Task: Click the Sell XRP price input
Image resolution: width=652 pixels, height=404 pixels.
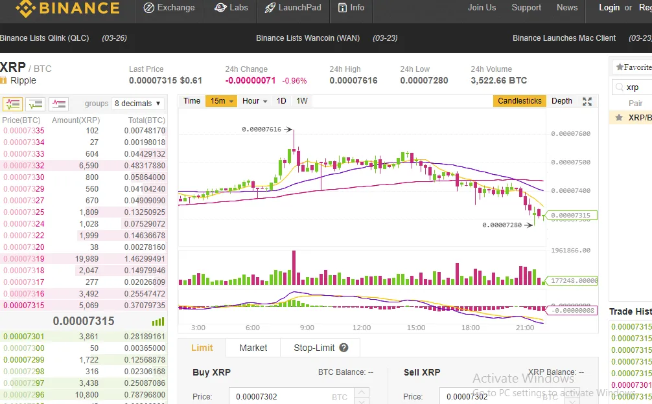Action: [502, 396]
